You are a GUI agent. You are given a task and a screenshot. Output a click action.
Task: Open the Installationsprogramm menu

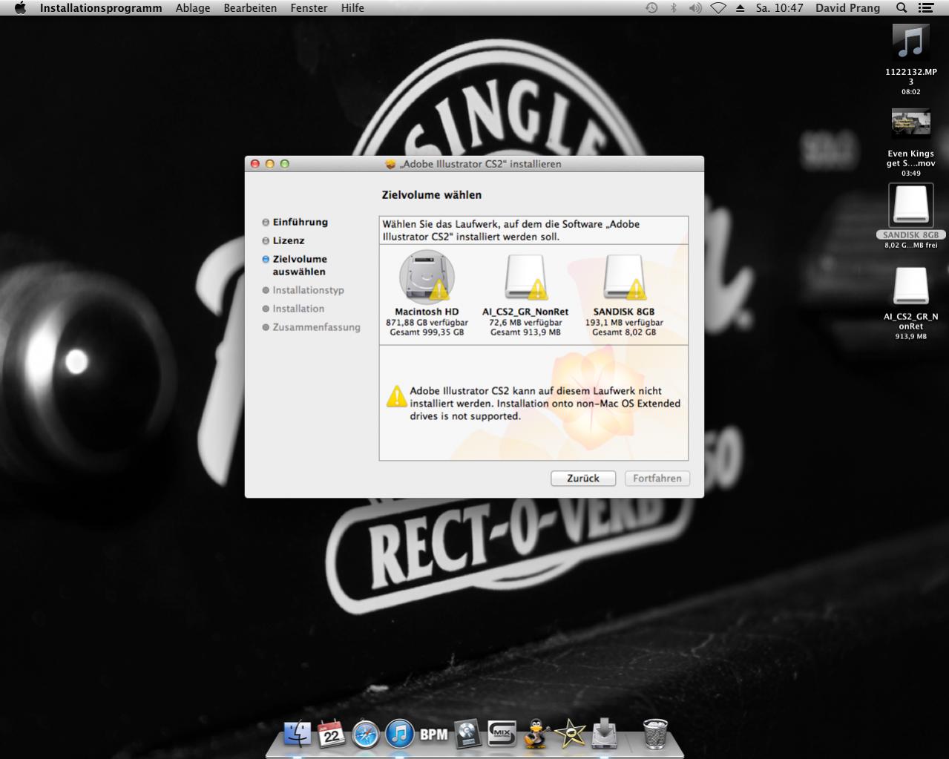point(101,8)
